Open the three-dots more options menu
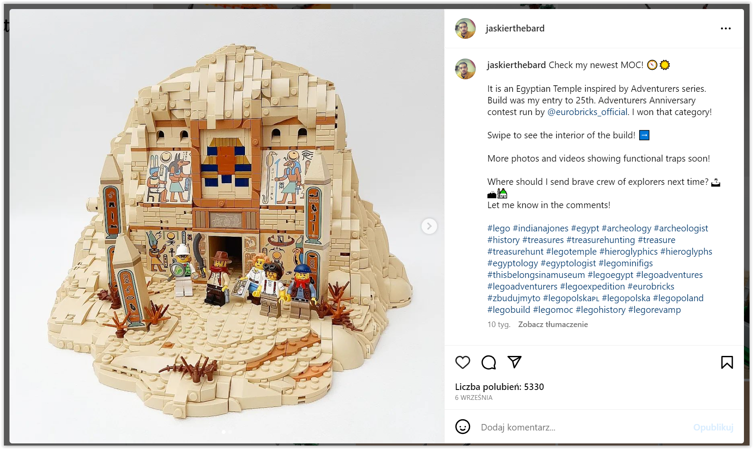The width and height of the screenshot is (753, 449). click(726, 28)
